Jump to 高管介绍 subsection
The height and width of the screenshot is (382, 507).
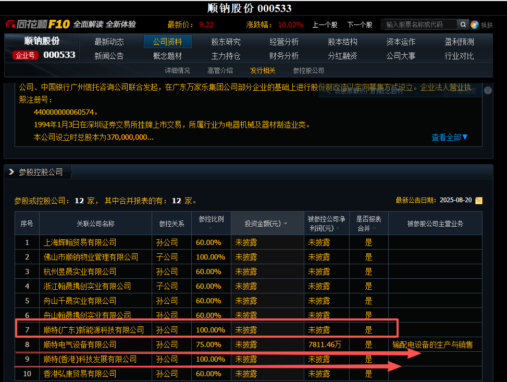point(220,70)
